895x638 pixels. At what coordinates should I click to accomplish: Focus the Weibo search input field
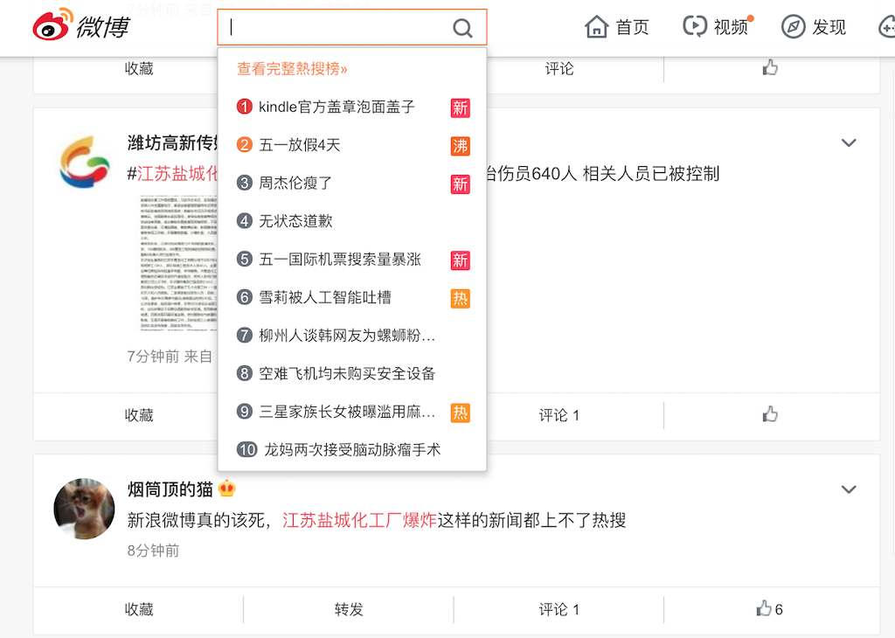tap(352, 27)
